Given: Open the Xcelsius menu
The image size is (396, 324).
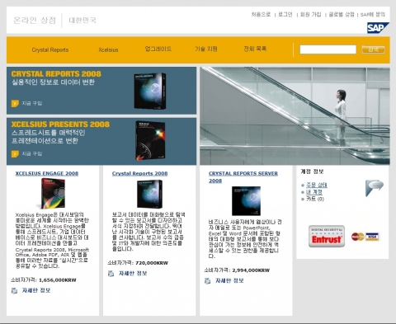Looking at the screenshot, I should [108, 49].
